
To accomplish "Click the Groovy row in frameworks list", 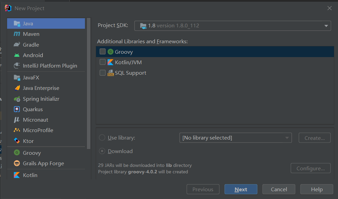I will point(215,52).
